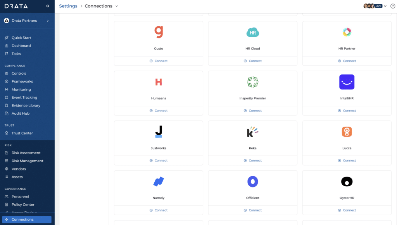Click the Gusto logo icon
The width and height of the screenshot is (397, 225).
point(159,32)
